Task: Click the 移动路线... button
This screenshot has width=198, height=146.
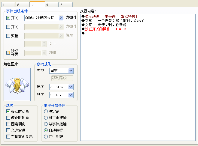Action: point(62,78)
